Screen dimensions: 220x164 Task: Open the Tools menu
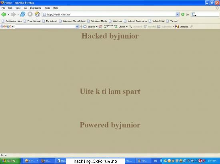47,8
